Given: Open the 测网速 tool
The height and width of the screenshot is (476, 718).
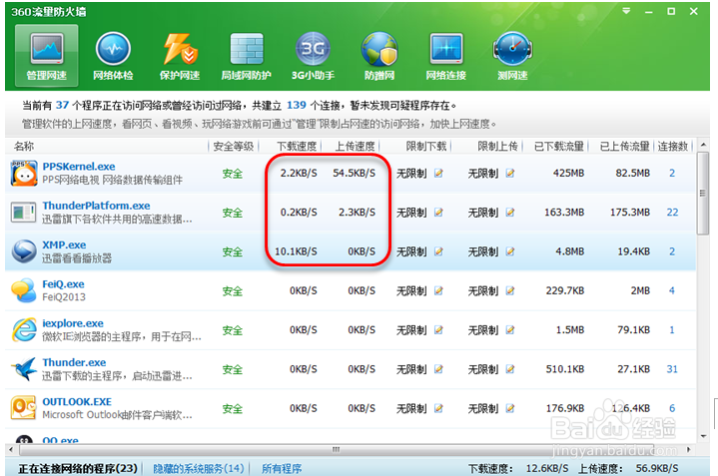Looking at the screenshot, I should click(513, 55).
